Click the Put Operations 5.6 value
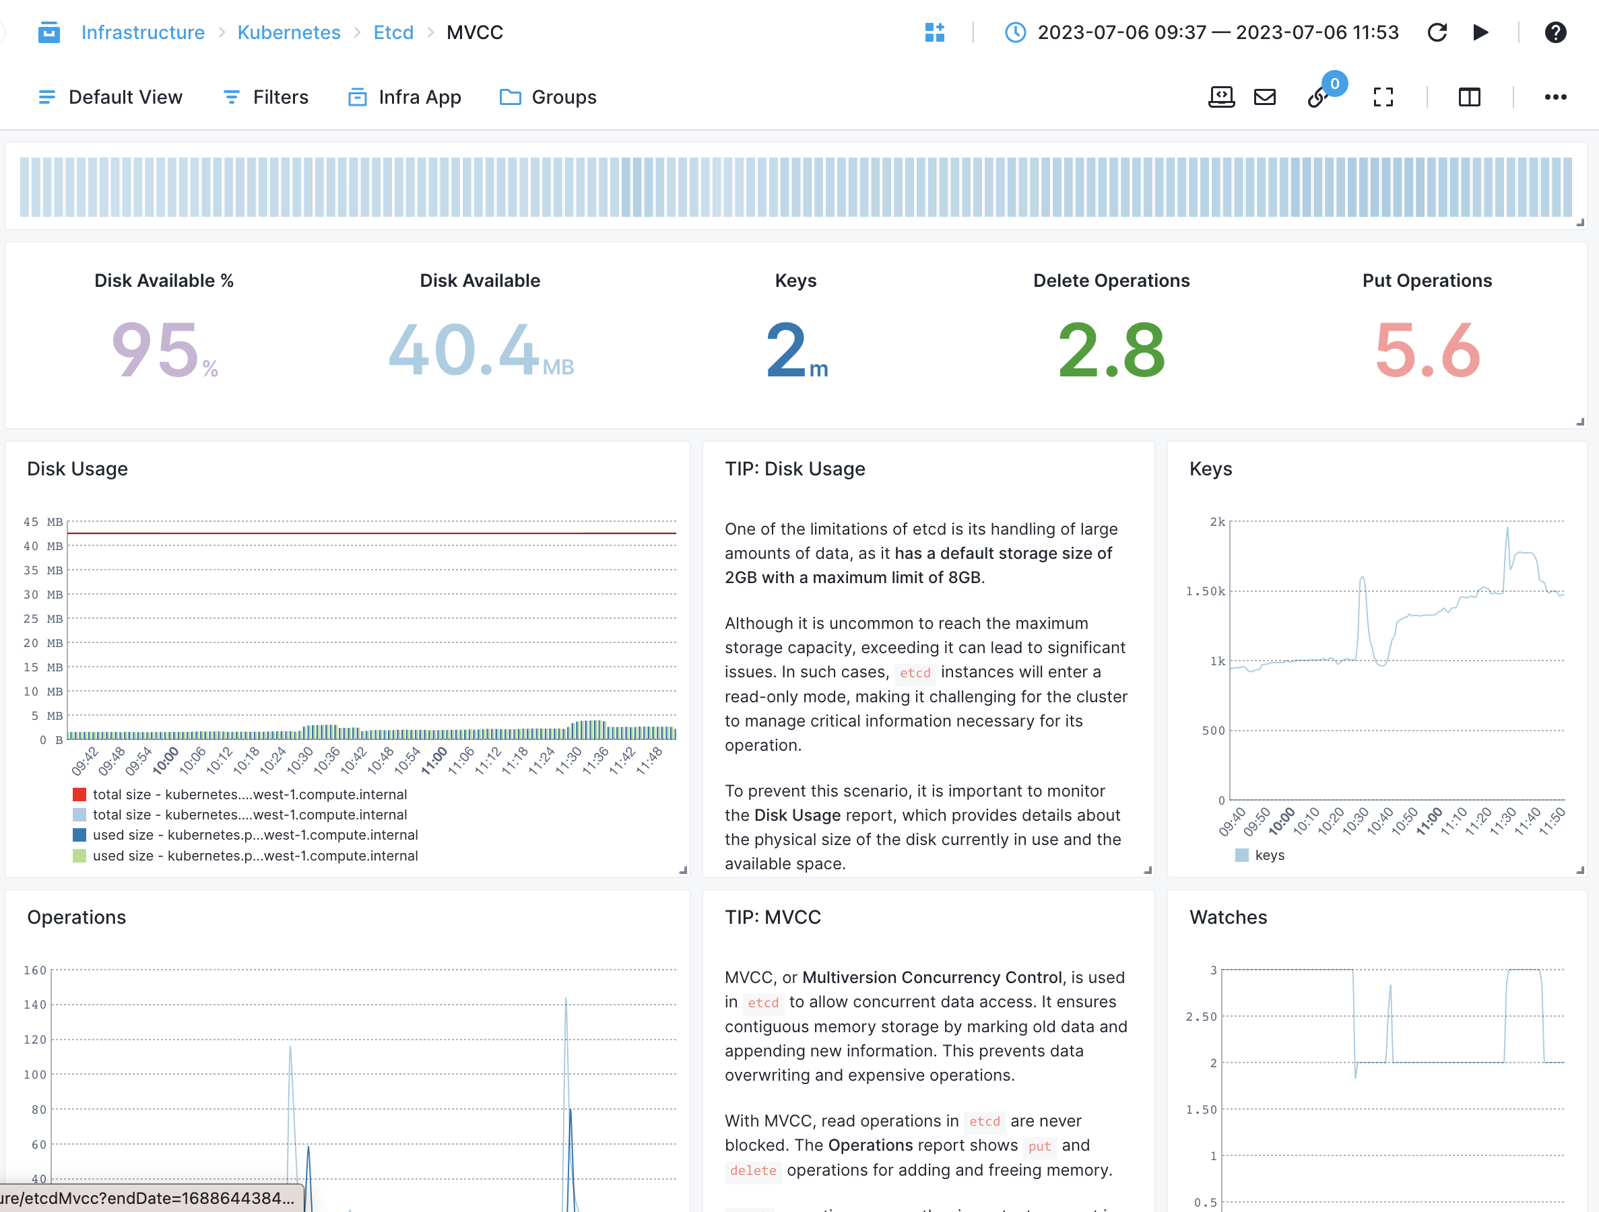The image size is (1599, 1212). coord(1427,351)
